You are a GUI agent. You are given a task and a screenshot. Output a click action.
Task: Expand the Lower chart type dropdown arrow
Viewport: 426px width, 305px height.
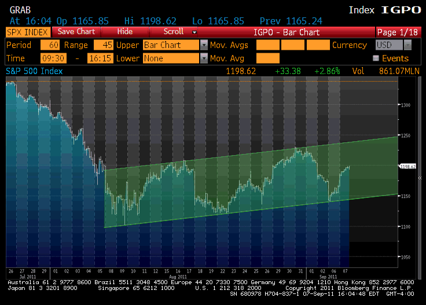(x=204, y=58)
